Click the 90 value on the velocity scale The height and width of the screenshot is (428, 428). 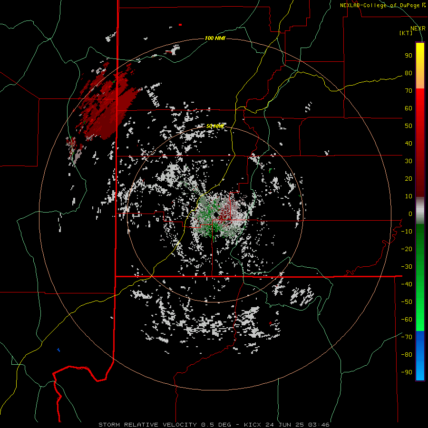point(409,56)
